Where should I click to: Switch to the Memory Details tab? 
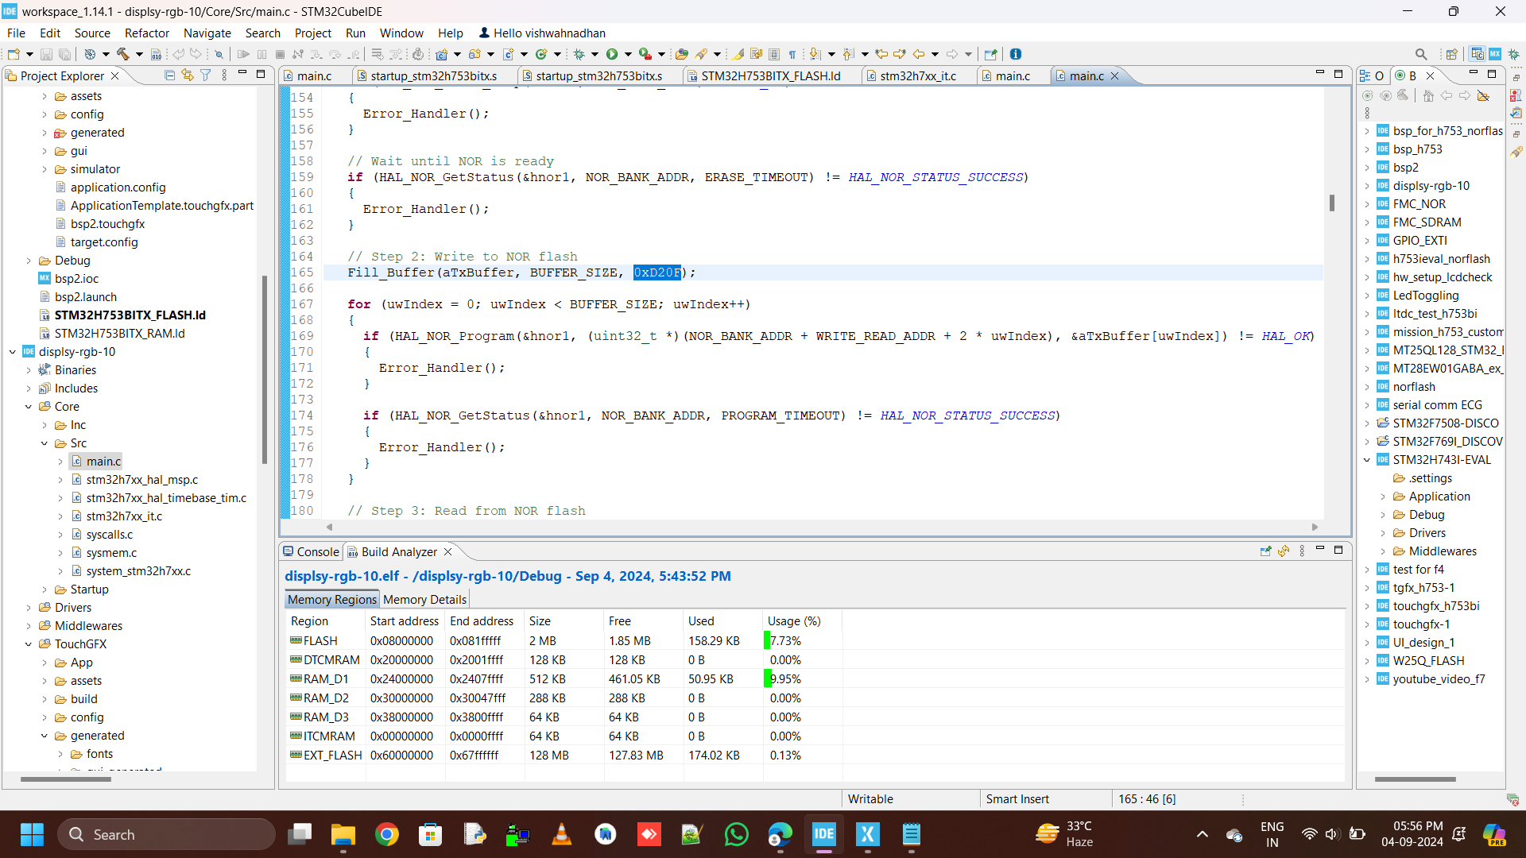coord(424,599)
